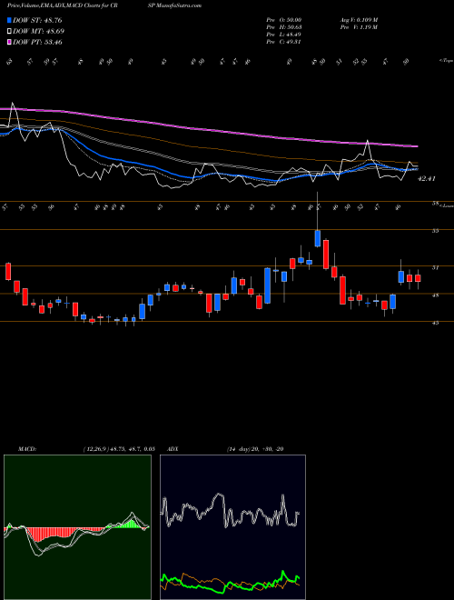Image resolution: width=454 pixels, height=600 pixels.
Task: Click the 42.41 price label on EMA chart
Action: click(x=427, y=179)
